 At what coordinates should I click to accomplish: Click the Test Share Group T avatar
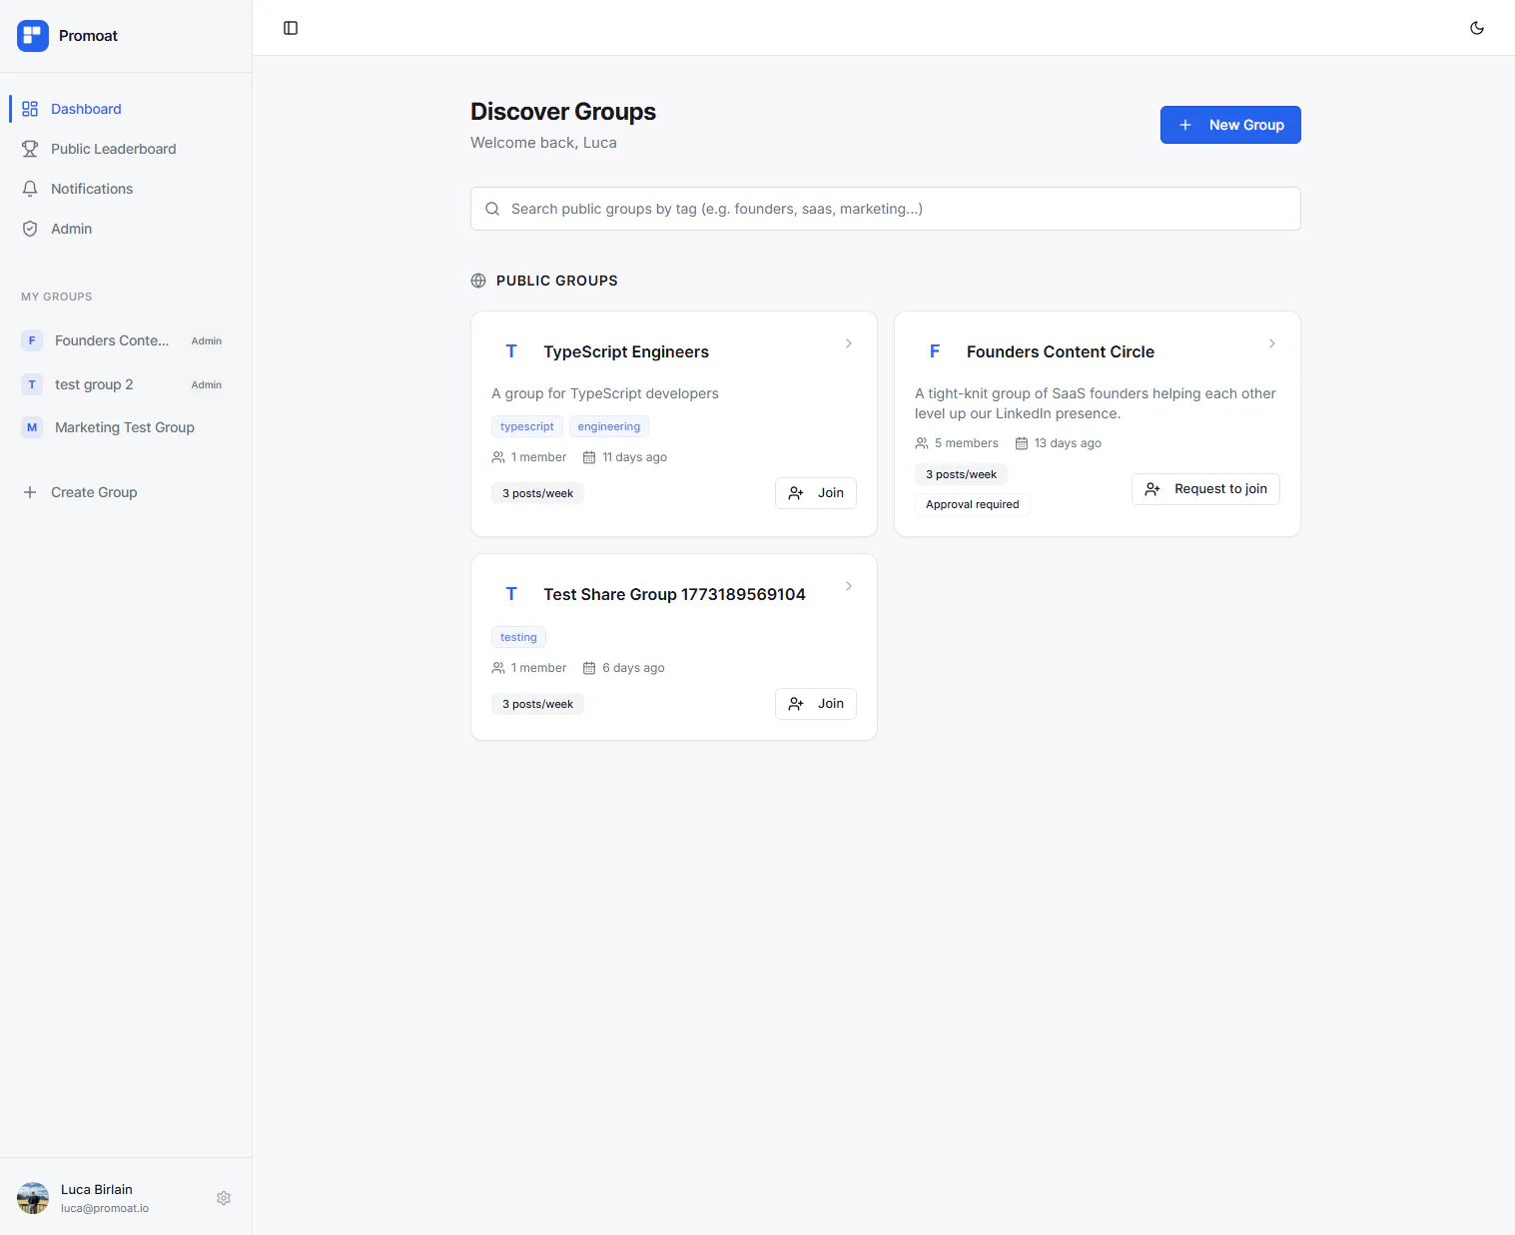tap(511, 594)
